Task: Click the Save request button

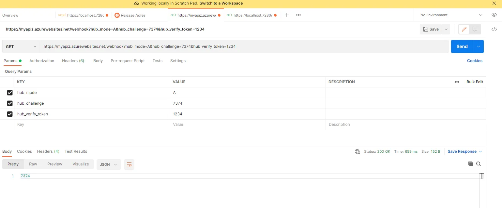Action: tap(431, 29)
